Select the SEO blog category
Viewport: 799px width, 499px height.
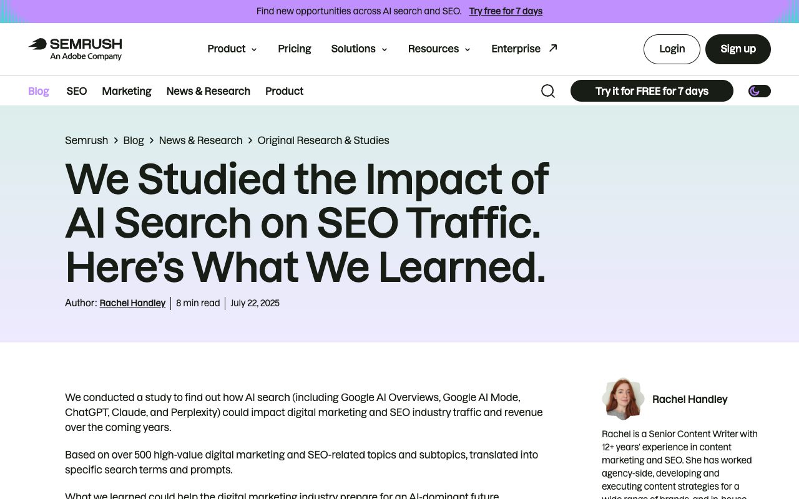coord(77,91)
